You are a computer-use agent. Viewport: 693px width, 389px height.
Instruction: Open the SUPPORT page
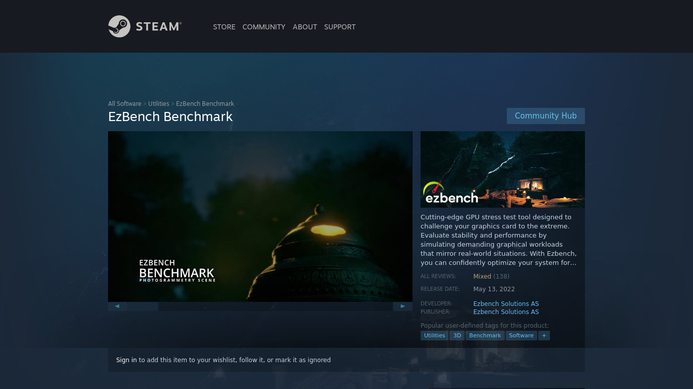coord(340,27)
